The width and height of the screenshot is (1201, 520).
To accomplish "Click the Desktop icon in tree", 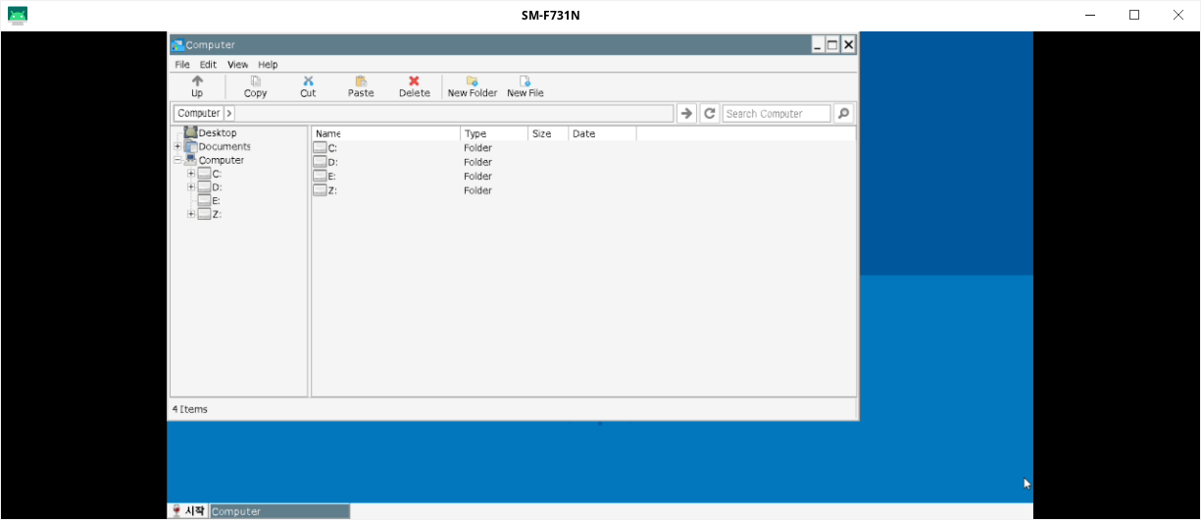I will (x=190, y=132).
